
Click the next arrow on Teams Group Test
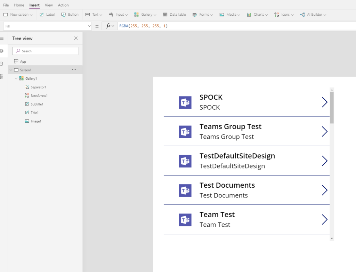[x=325, y=131]
